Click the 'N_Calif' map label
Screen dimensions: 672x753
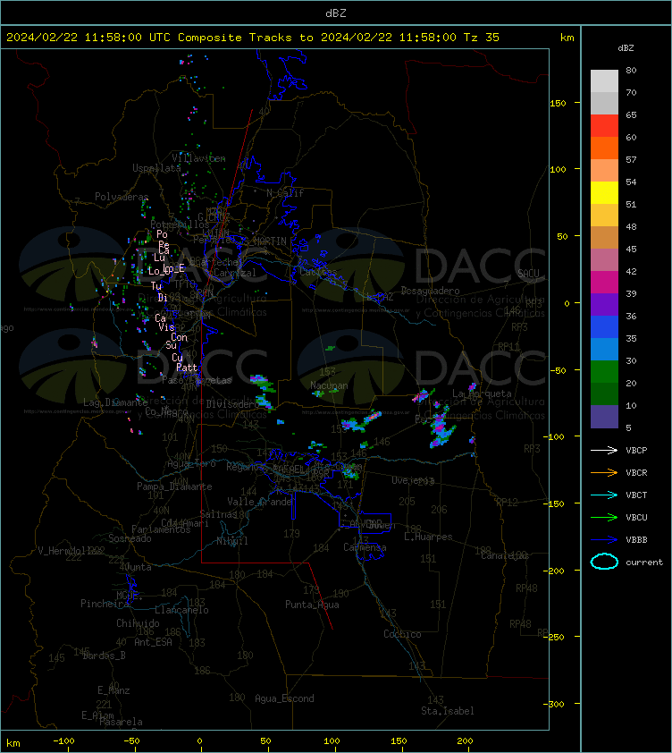pos(285,193)
